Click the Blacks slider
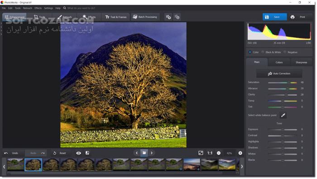The image size is (317, 179). point(283,160)
